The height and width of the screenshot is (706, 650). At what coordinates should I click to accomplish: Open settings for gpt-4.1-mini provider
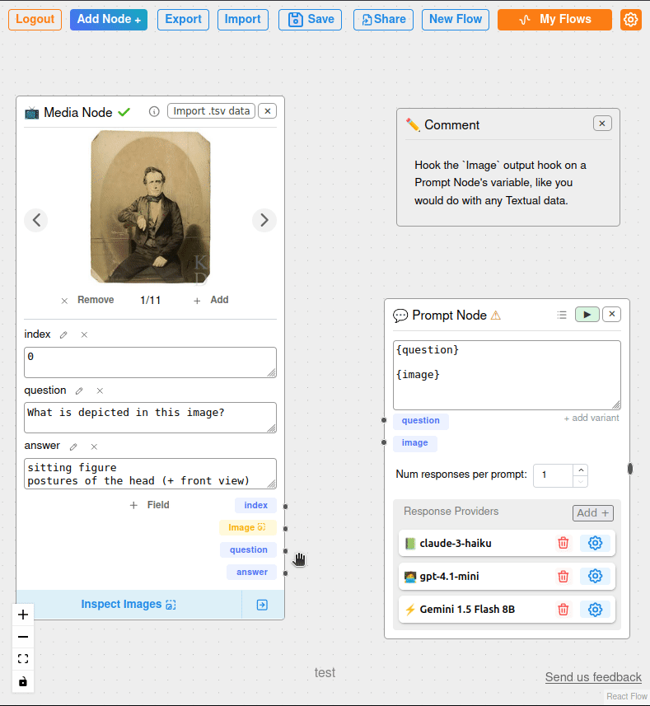596,576
